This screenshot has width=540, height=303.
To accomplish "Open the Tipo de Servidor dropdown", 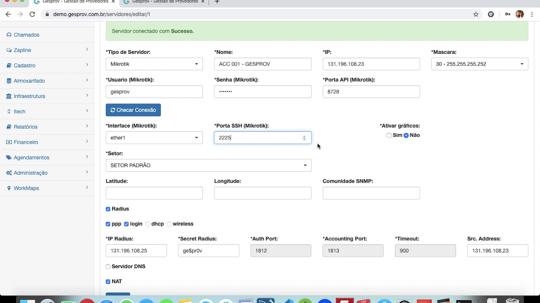I will pos(154,64).
